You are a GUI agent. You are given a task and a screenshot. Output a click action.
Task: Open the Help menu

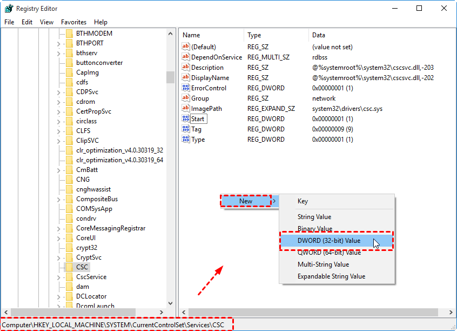click(x=100, y=22)
